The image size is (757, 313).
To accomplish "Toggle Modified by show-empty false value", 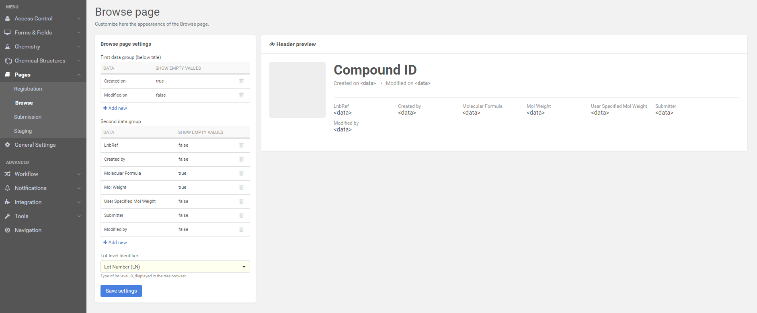I will point(183,229).
